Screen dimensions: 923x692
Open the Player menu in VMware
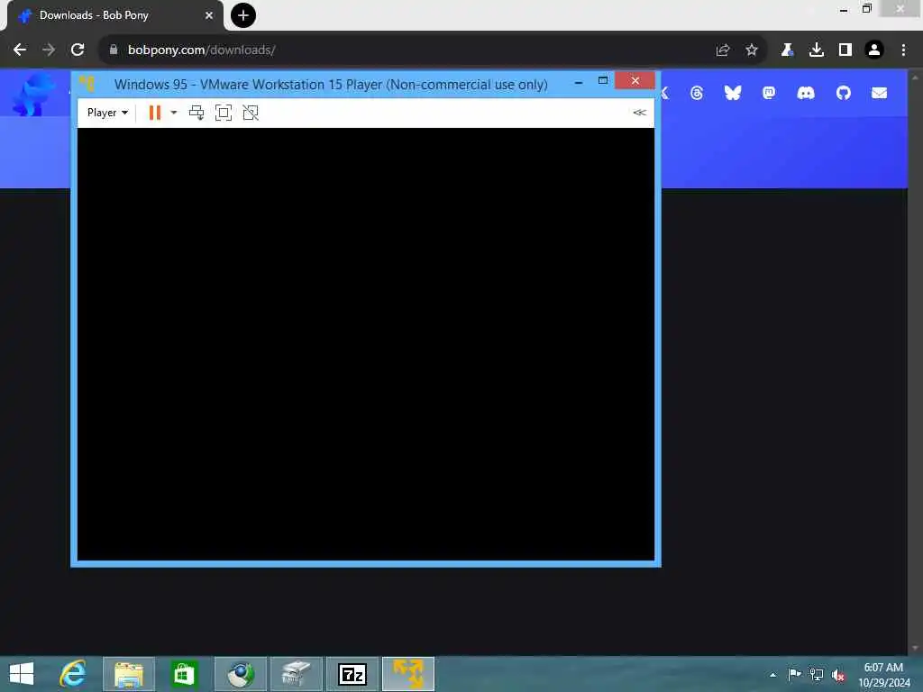[107, 113]
